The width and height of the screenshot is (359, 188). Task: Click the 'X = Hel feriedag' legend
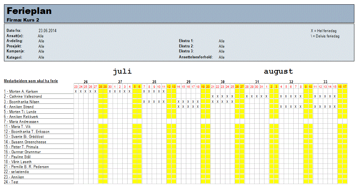(x=324, y=31)
